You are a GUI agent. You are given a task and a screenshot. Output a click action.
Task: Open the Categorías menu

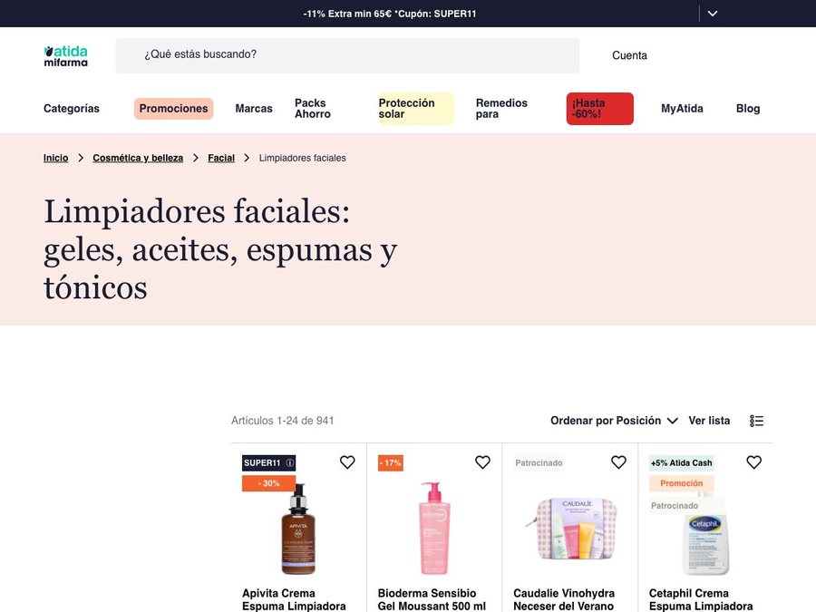tap(72, 108)
